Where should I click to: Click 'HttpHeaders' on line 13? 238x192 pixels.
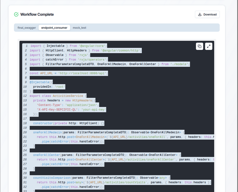[x=82, y=101]
